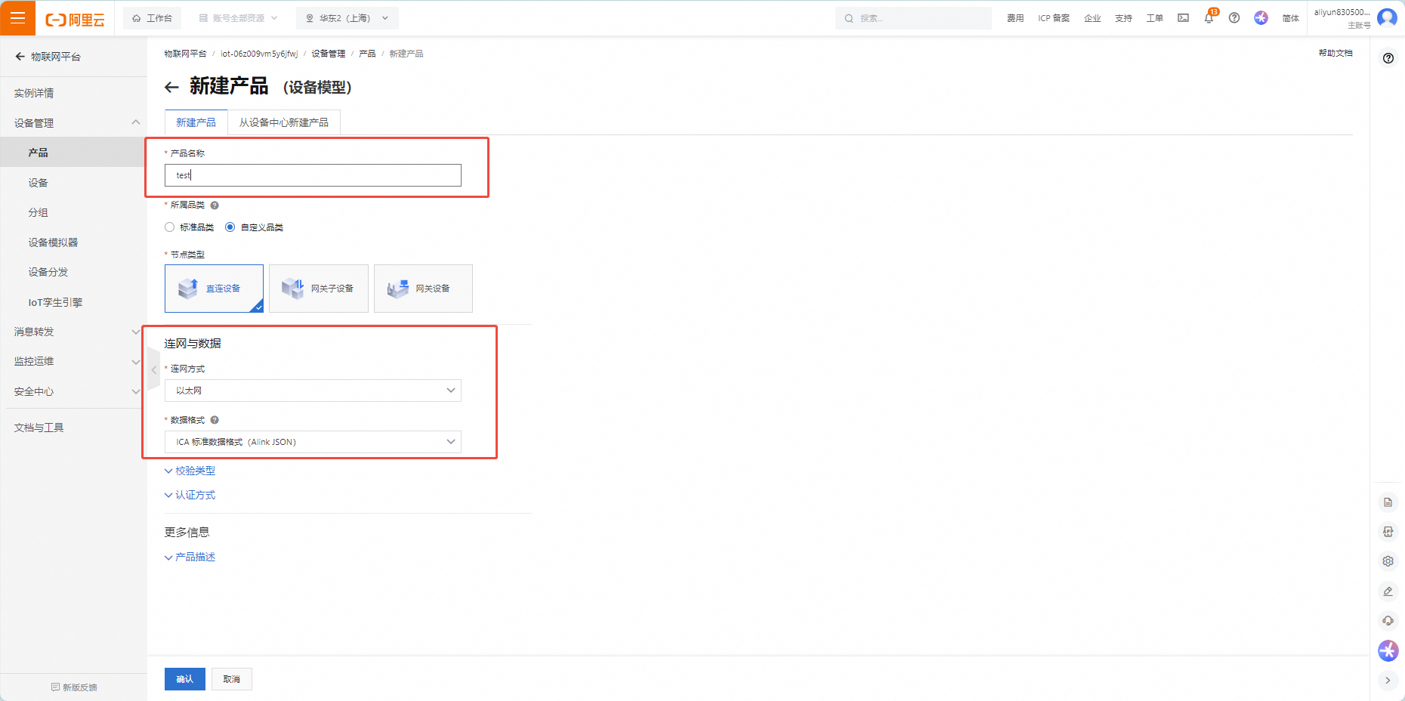Click the gear settings icon in right sidebar
Screen dimensions: 1405x701
[x=1388, y=561]
